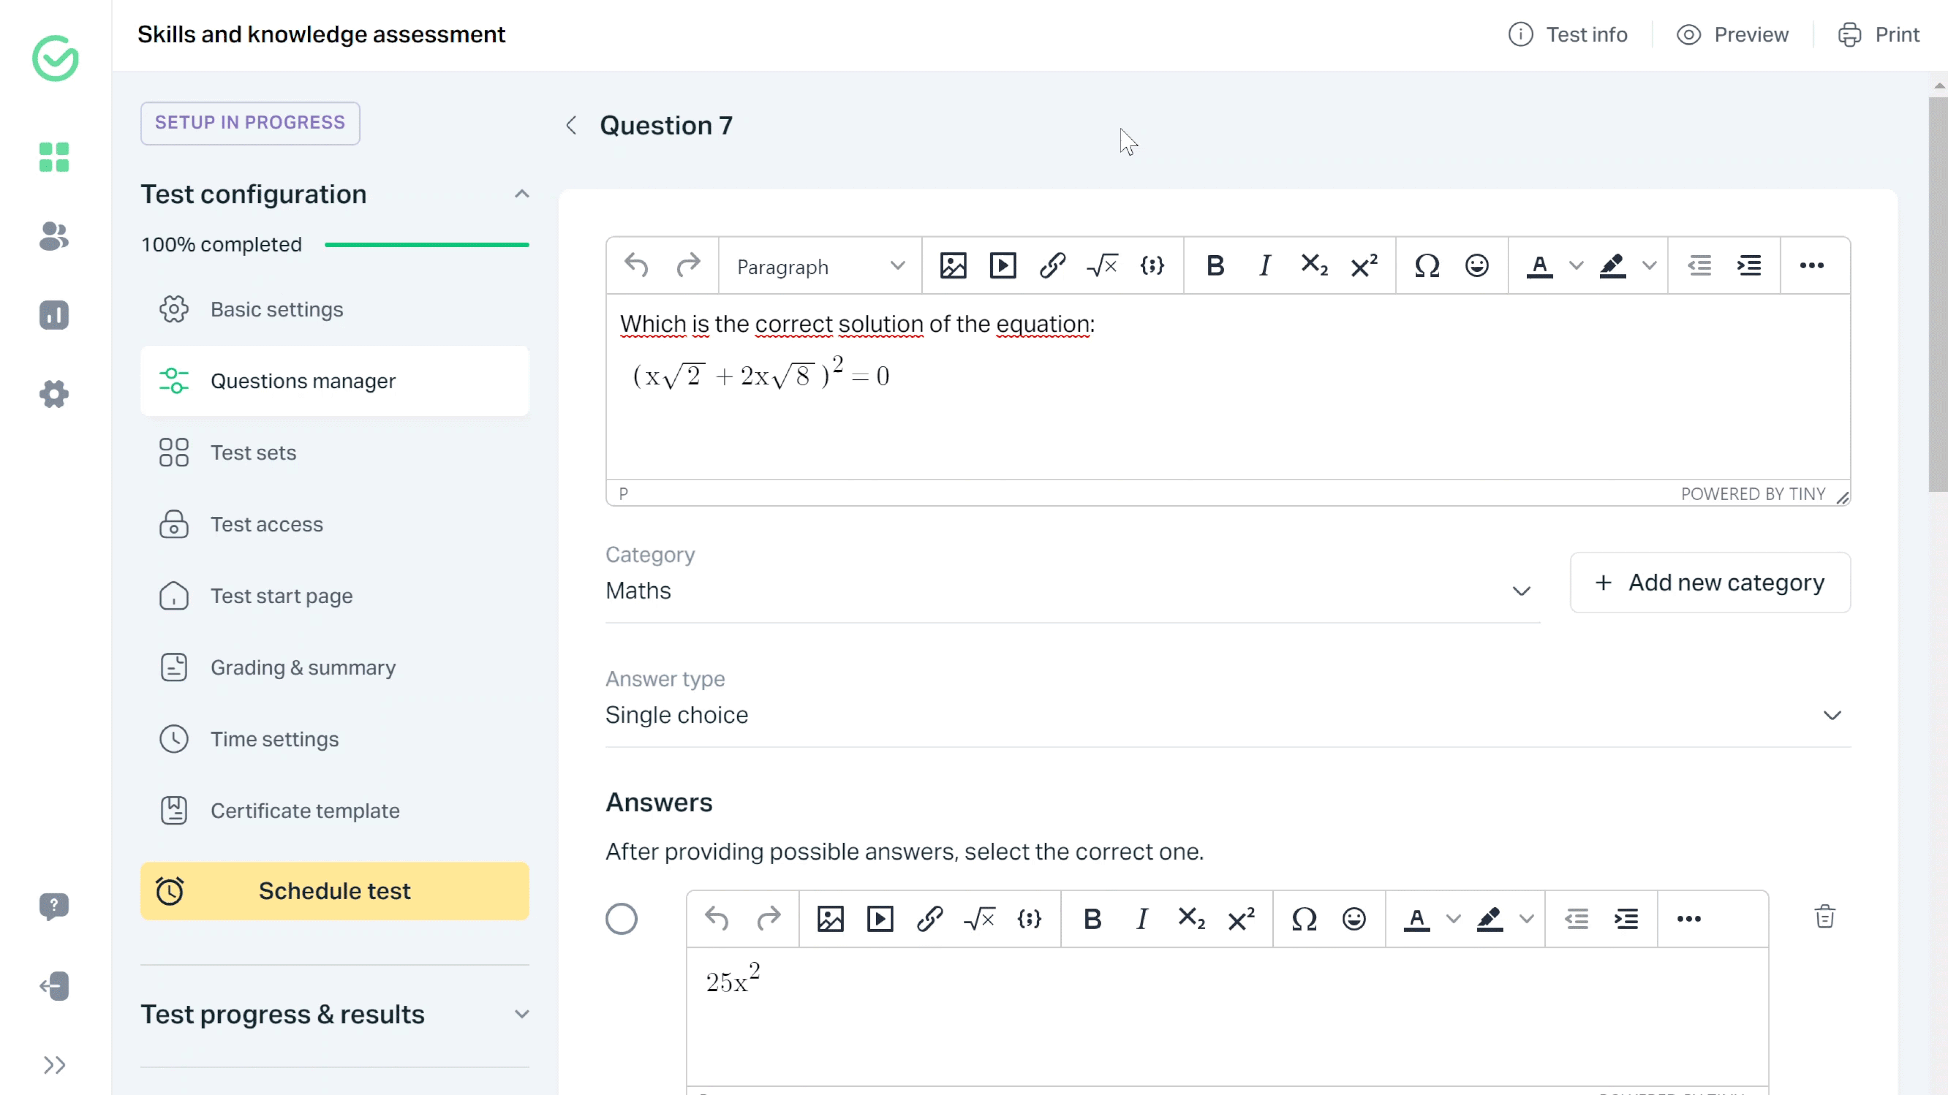Click the italic formatting icon
The width and height of the screenshot is (1948, 1095).
click(x=1263, y=266)
